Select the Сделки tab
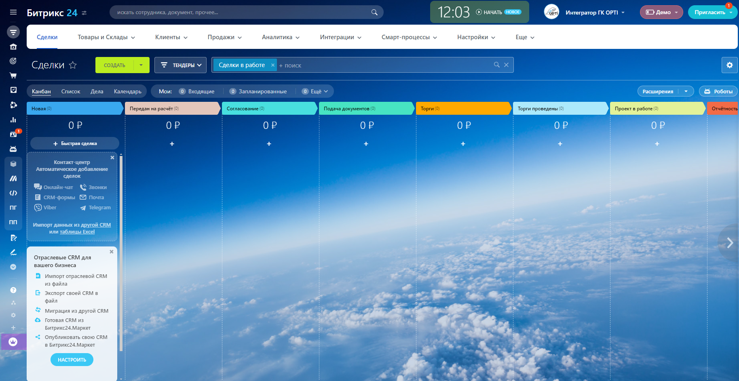 47,37
